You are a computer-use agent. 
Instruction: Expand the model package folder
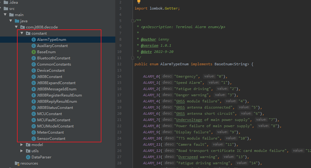(x=22, y=145)
